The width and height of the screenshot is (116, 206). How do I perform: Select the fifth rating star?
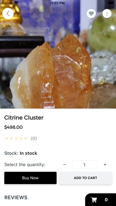point(26,138)
